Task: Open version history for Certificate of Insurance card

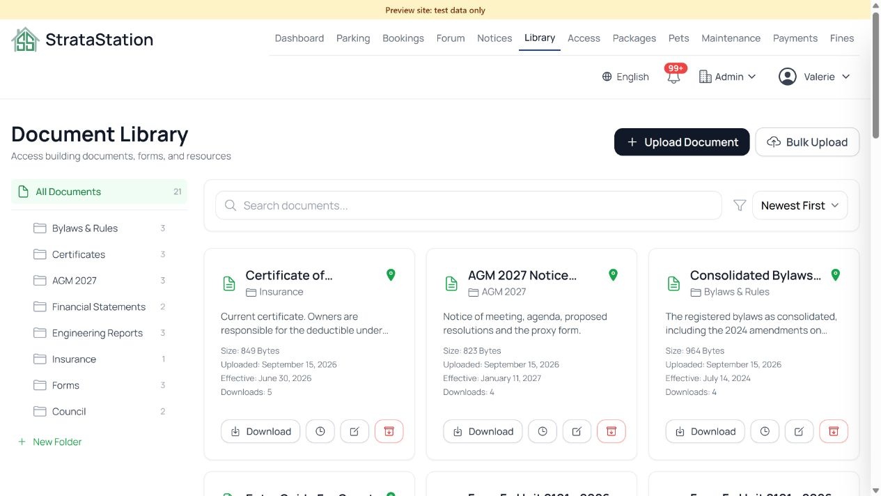Action: click(320, 431)
